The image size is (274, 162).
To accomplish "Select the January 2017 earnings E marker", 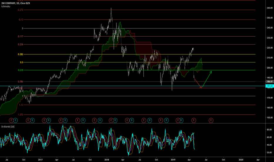I will pos(44,120).
